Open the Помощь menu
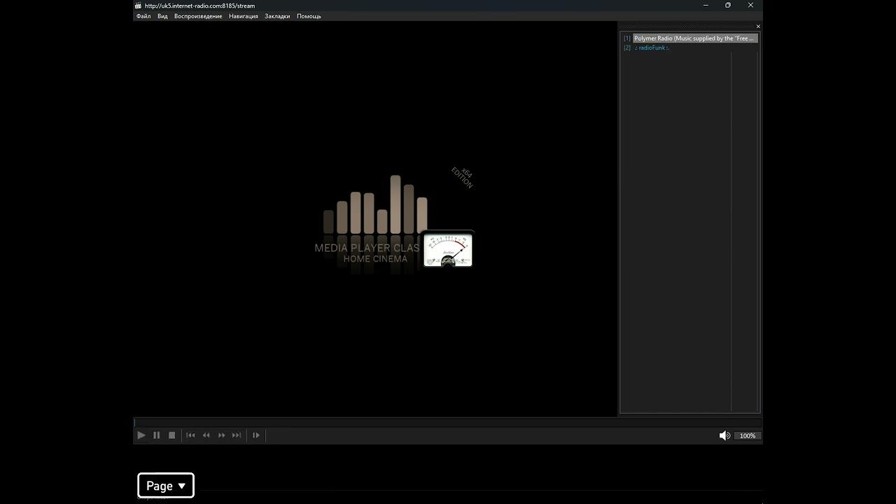Image resolution: width=896 pixels, height=504 pixels. (309, 16)
